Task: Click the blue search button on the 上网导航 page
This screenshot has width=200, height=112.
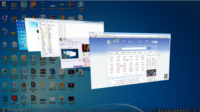Action: pyautogui.click(x=149, y=48)
